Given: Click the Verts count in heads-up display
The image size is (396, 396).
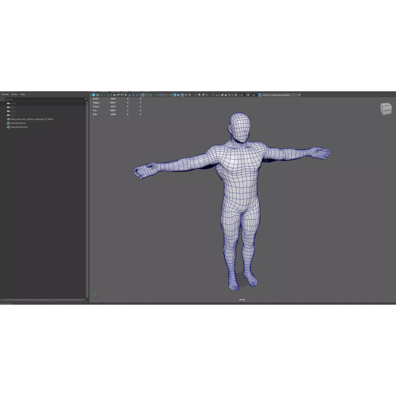Looking at the screenshot, I should 113,99.
